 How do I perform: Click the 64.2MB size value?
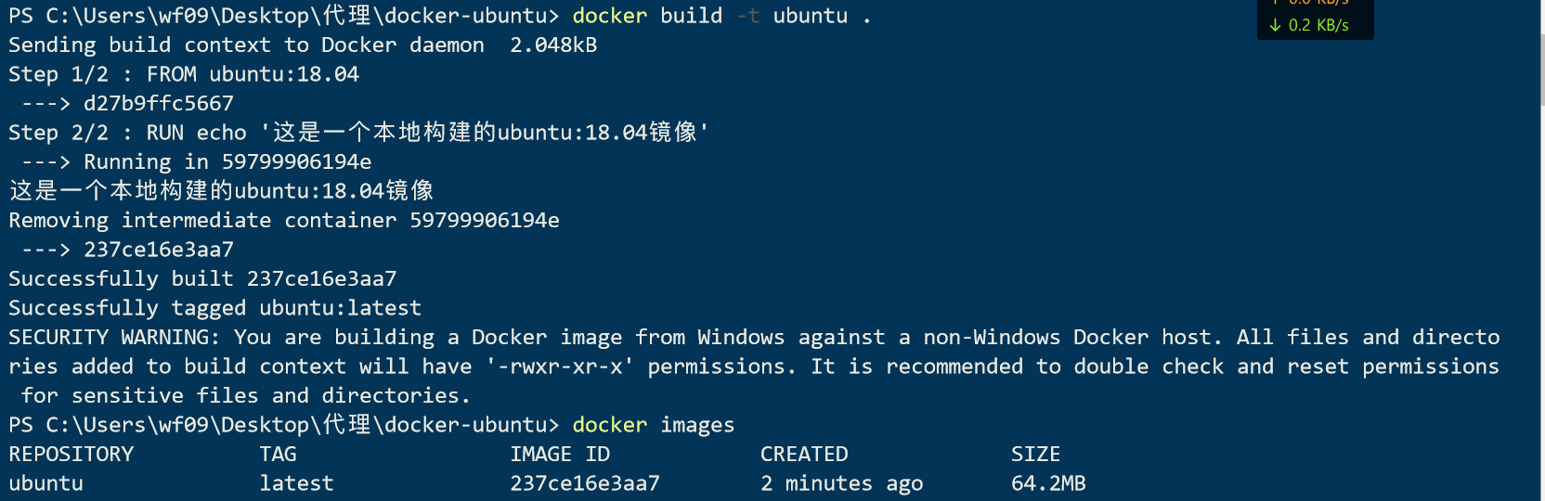click(1048, 483)
